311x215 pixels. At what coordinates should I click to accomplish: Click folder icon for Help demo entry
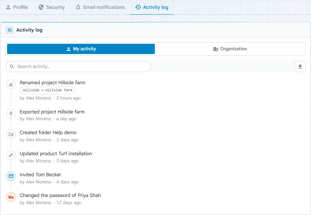[x=11, y=134]
